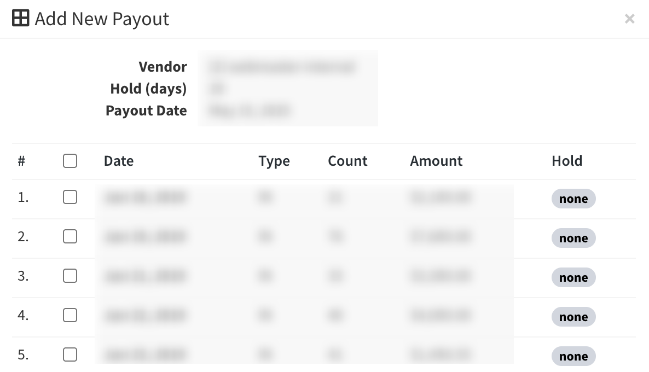Check the box for row 2
The image size is (649, 372).
70,236
